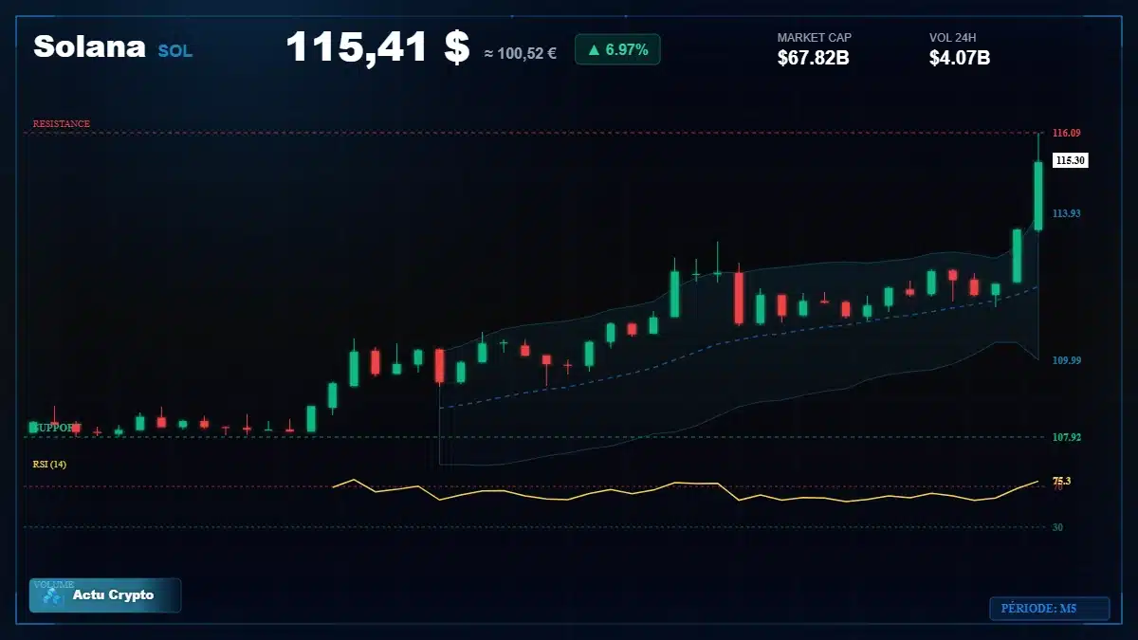Click the ≈ 100,52 € euro value
1138x640 pixels.
(520, 54)
